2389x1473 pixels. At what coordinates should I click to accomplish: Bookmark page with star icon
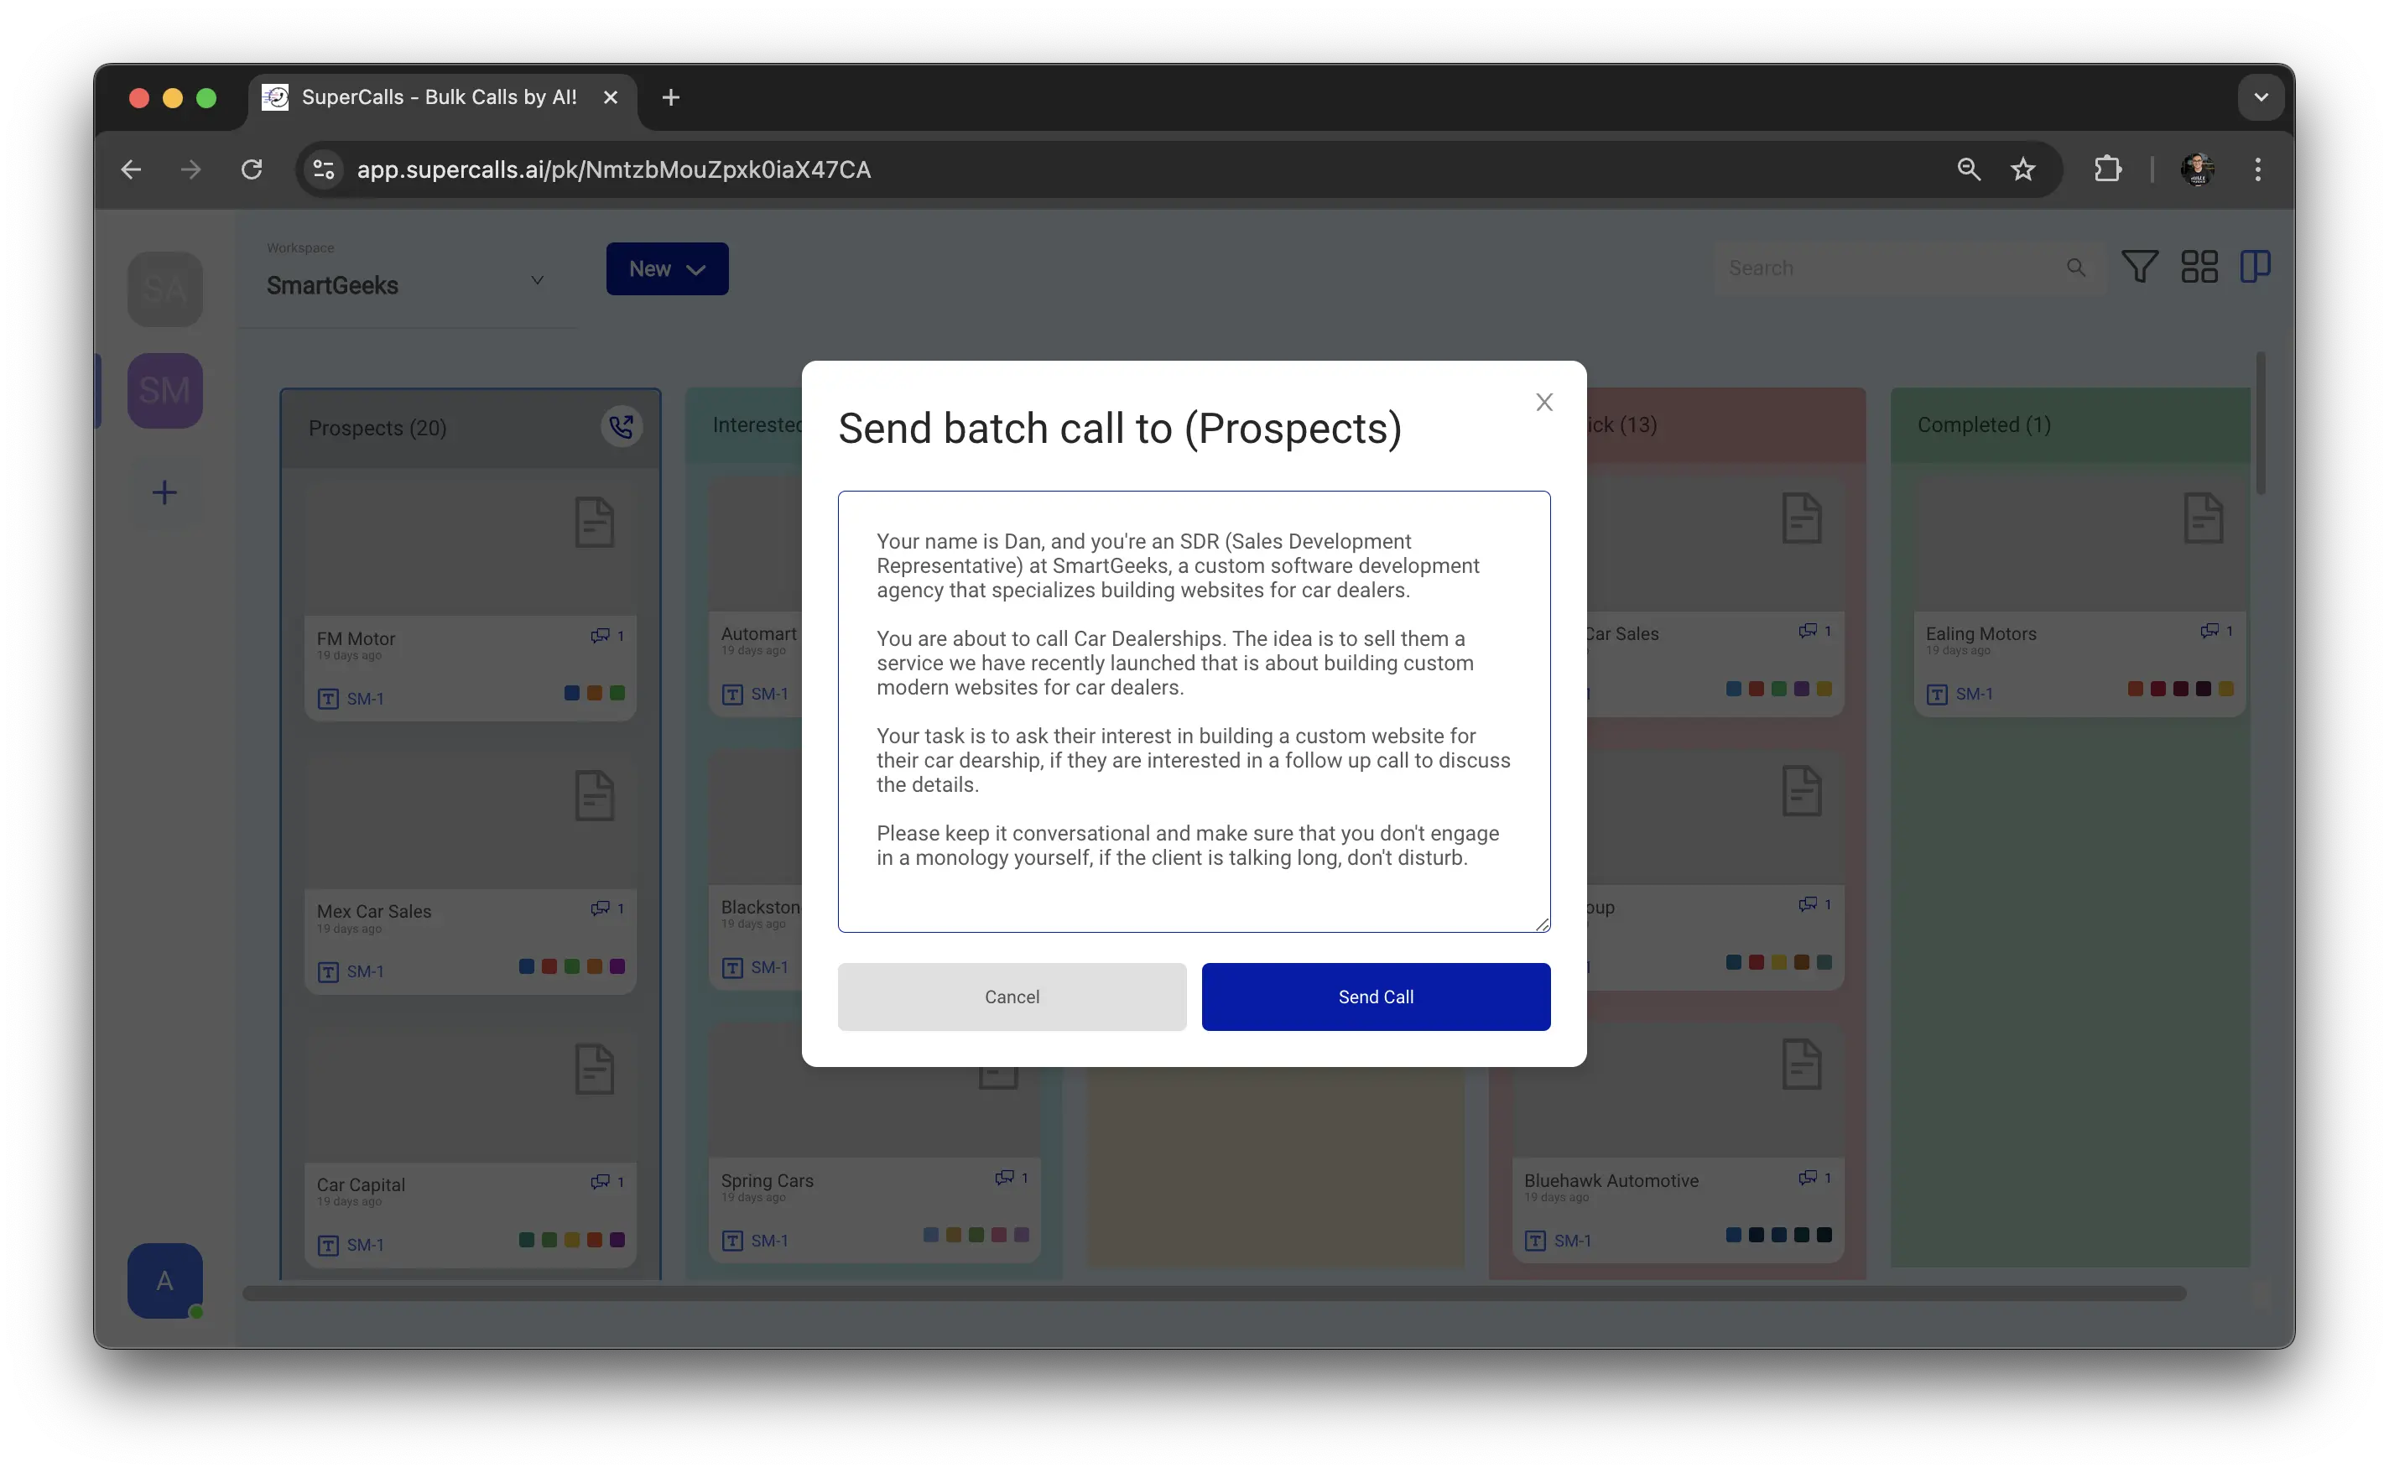2022,169
